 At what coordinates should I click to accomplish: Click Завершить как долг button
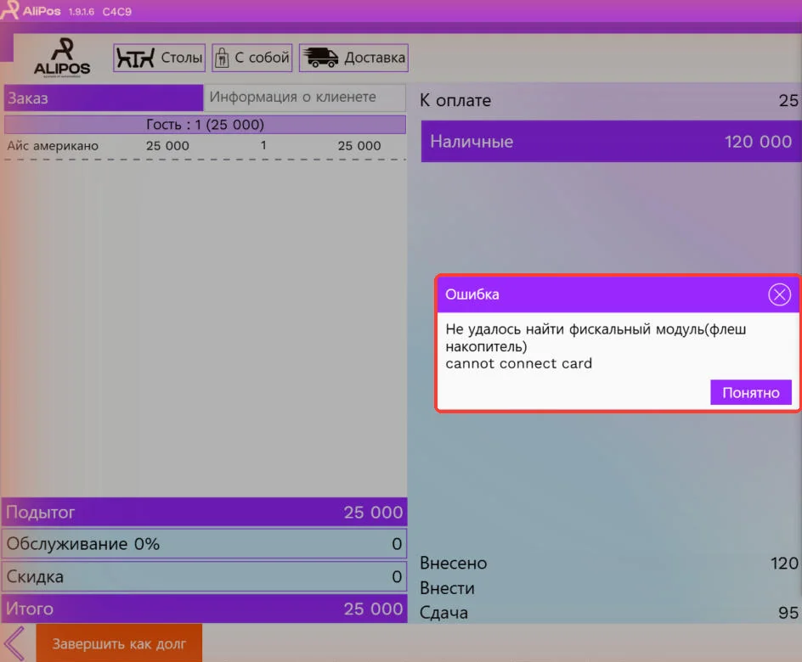tap(119, 643)
